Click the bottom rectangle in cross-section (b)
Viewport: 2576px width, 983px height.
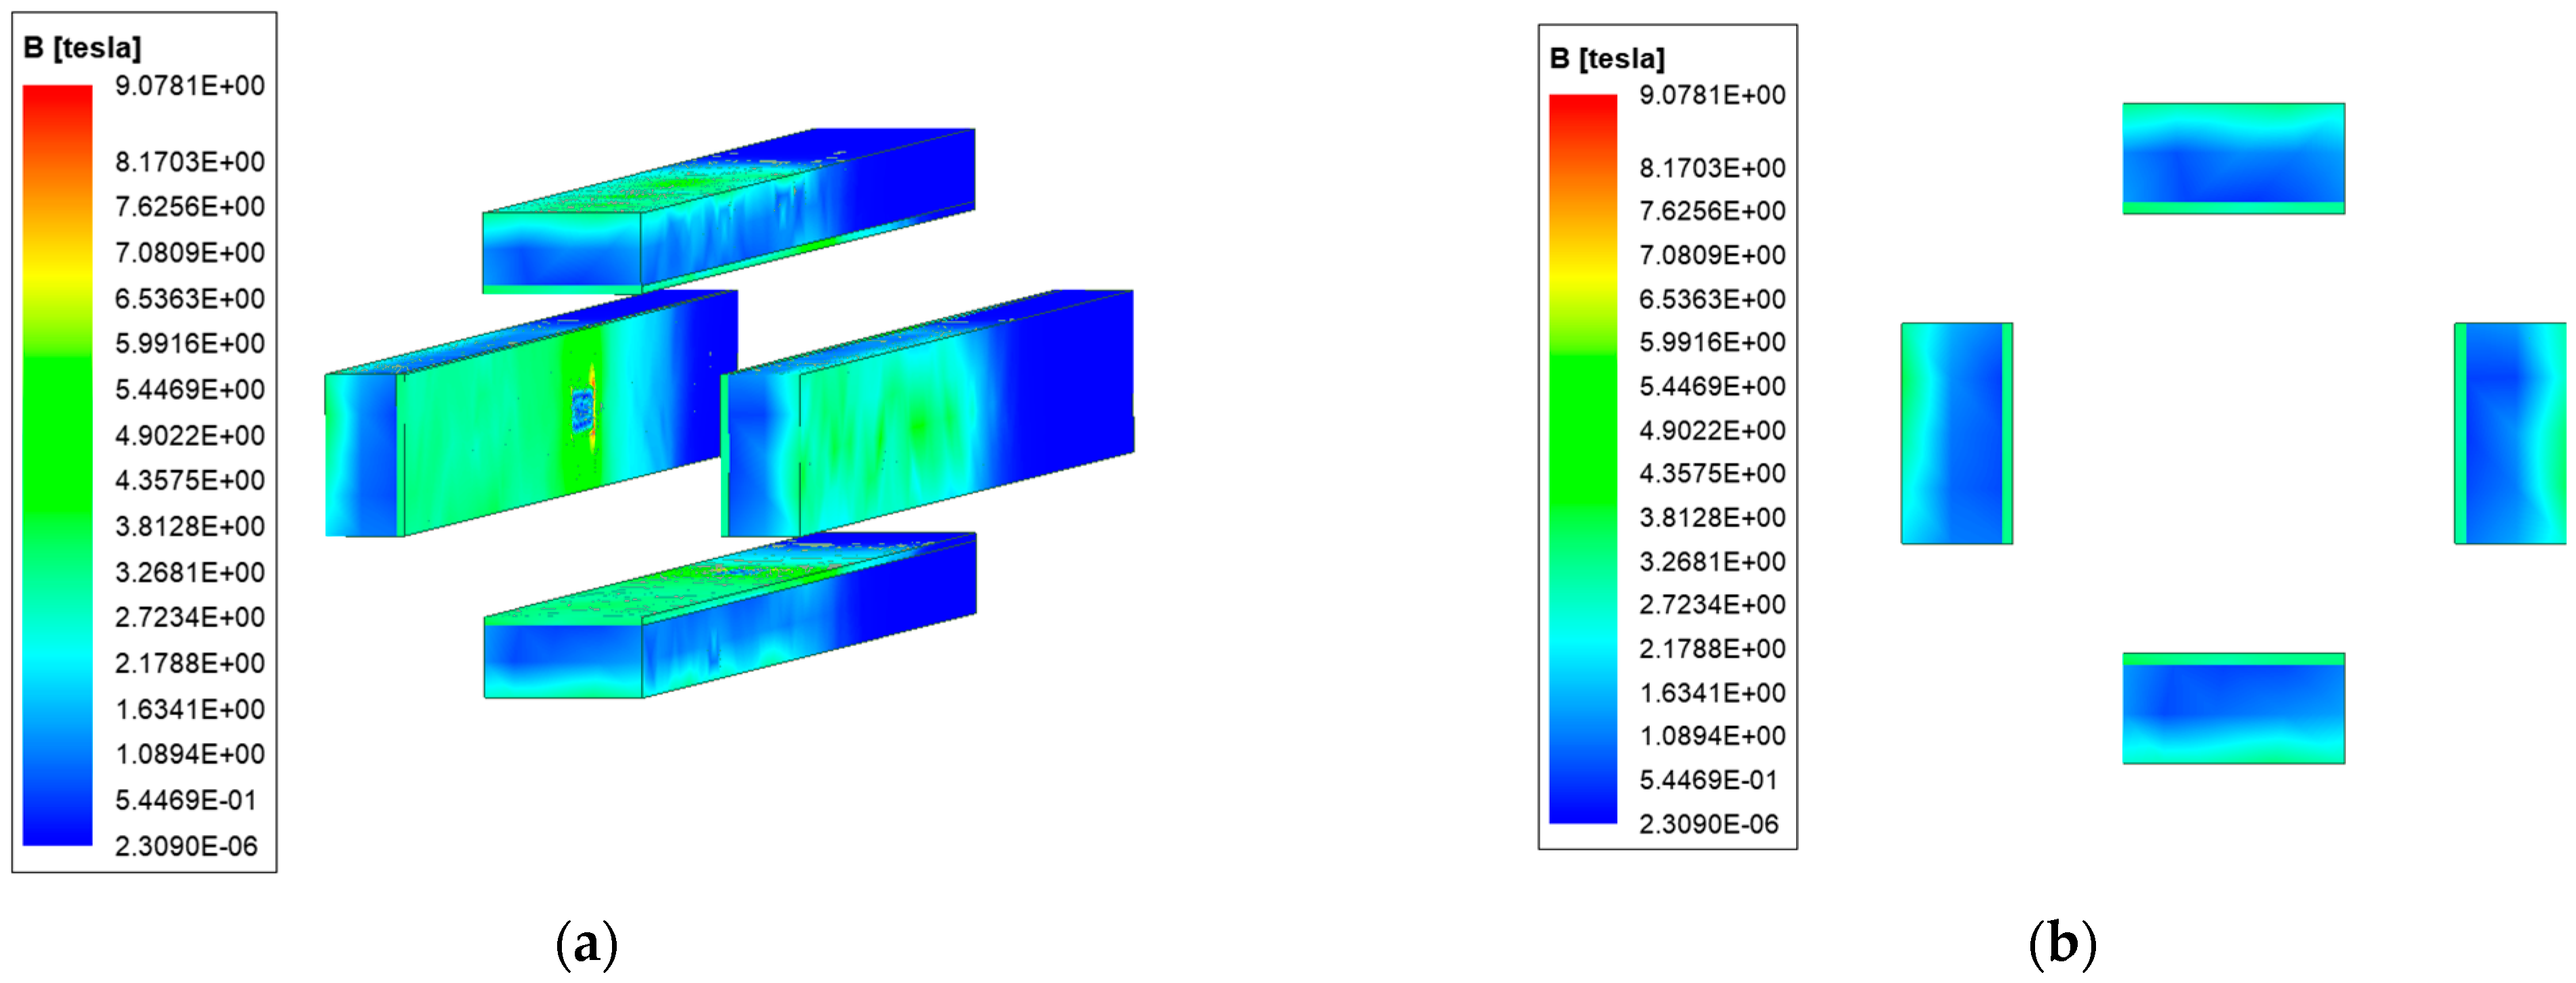(x=2233, y=708)
